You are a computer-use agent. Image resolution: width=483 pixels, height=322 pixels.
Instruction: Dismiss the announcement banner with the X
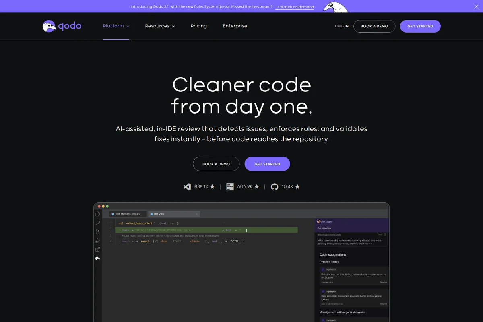click(476, 6)
